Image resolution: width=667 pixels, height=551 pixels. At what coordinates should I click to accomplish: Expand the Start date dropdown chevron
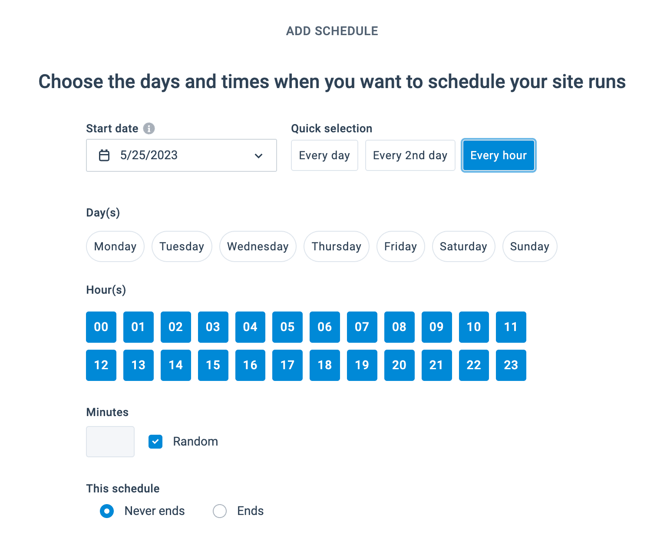pyautogui.click(x=259, y=156)
